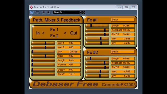Minimize the dbFree plugin window

[x=119, y=7]
